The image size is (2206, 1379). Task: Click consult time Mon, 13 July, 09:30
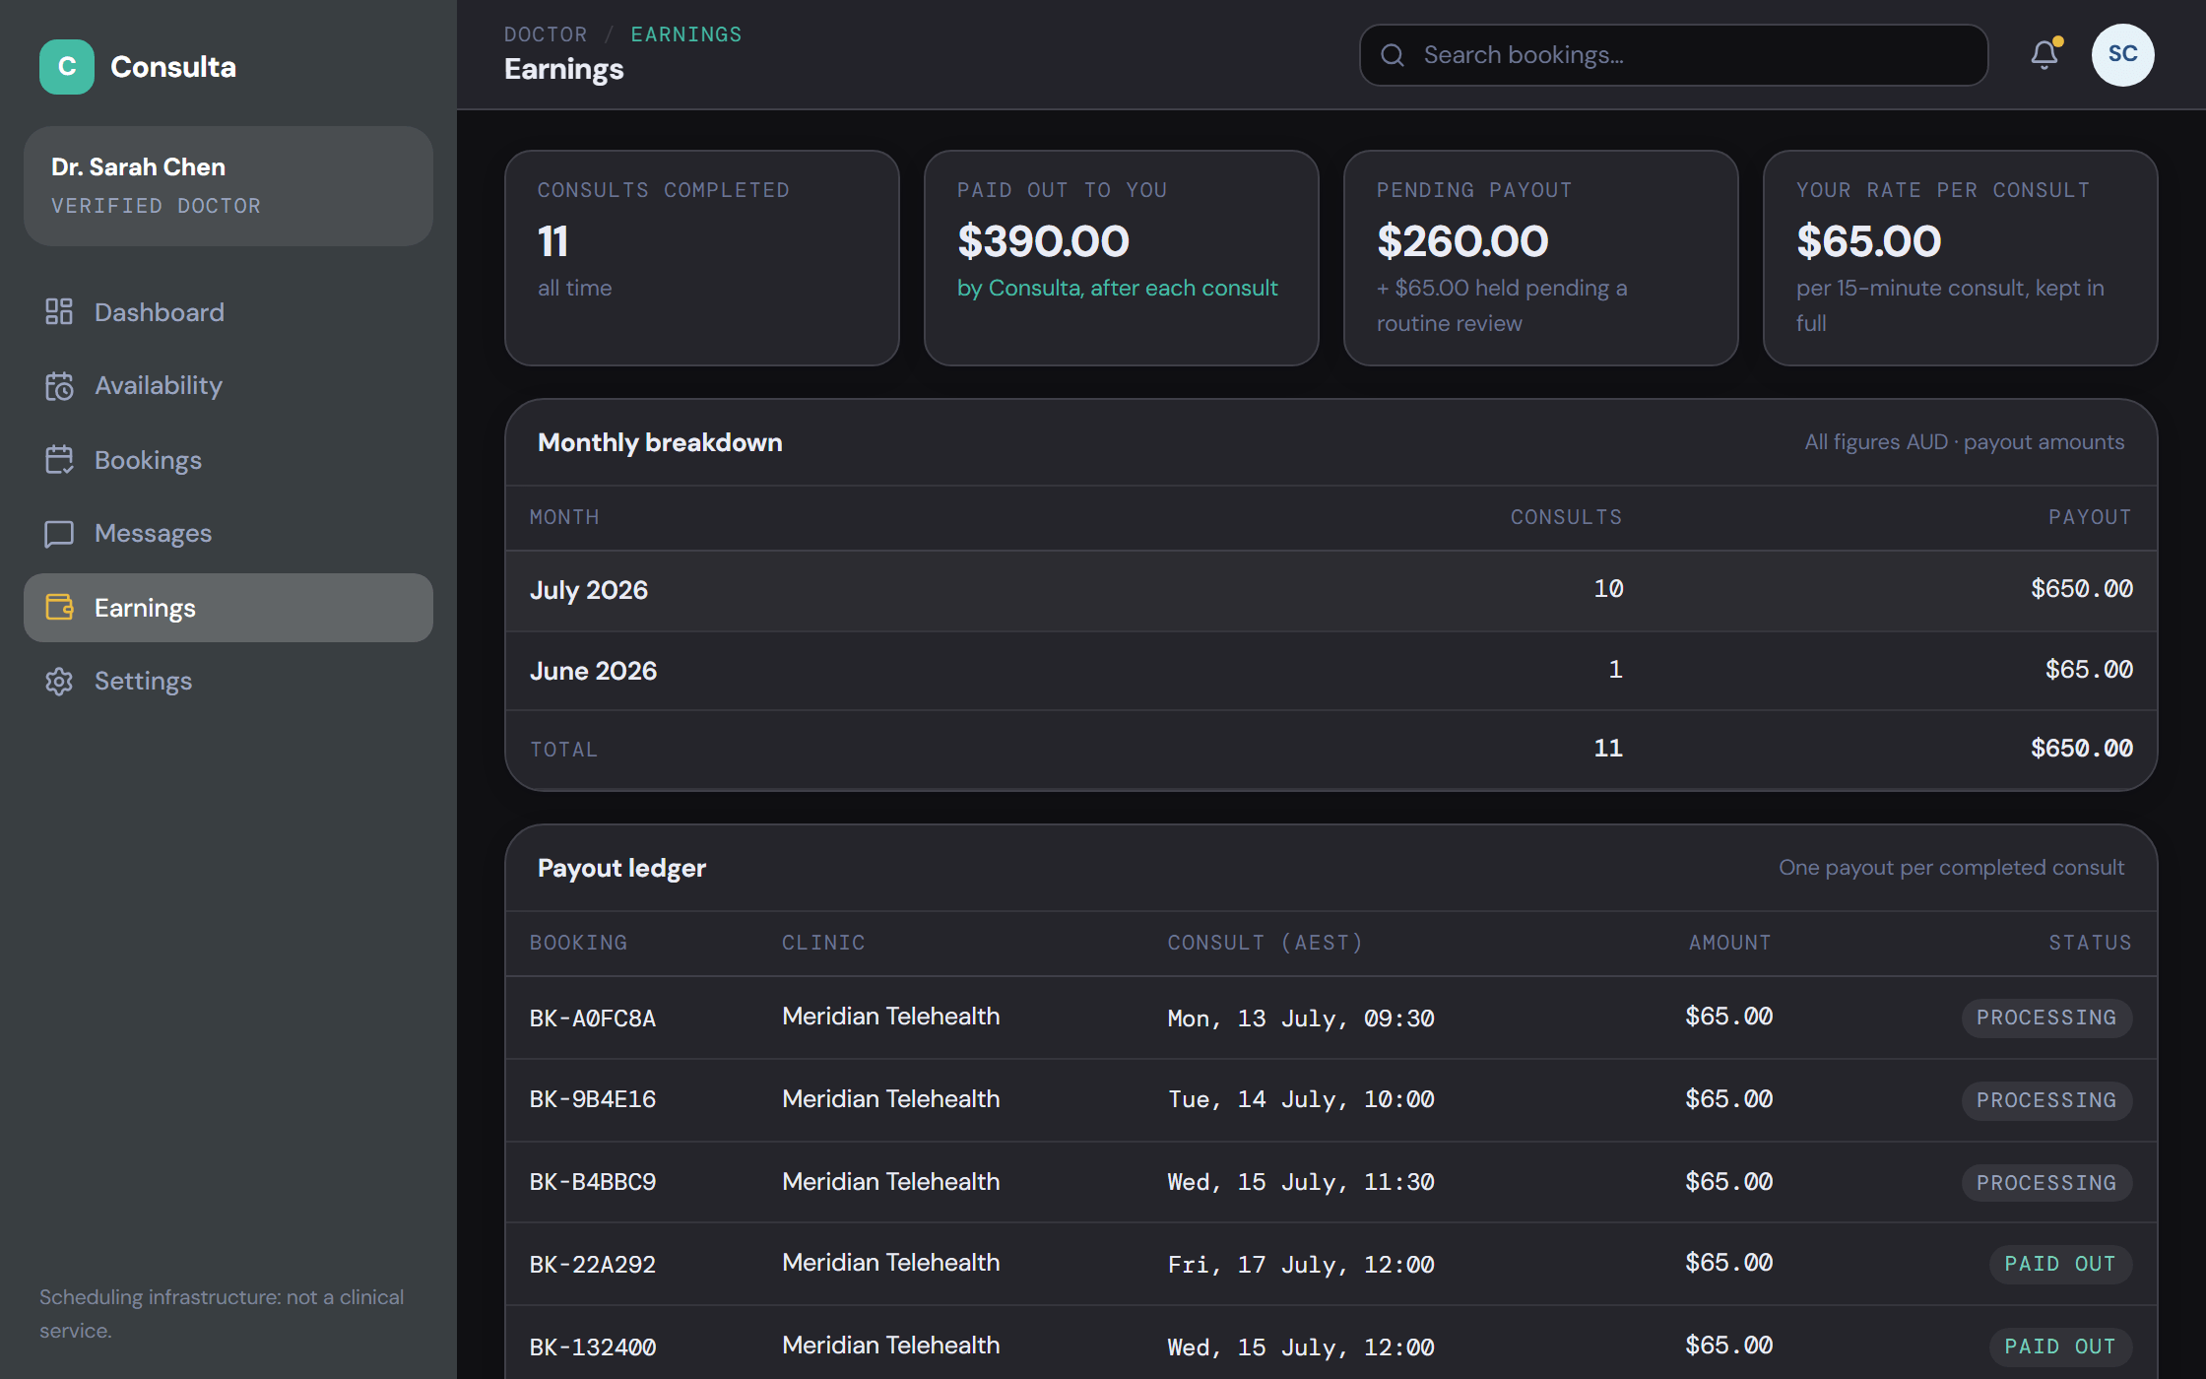coord(1301,1018)
